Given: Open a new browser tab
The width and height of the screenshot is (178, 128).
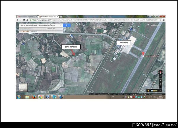Looking at the screenshot, I should click(x=61, y=17).
